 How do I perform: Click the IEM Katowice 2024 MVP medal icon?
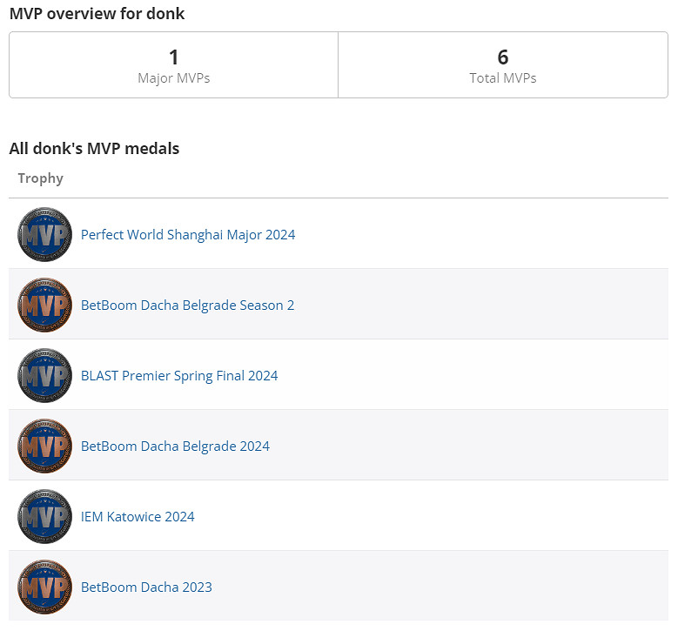point(44,516)
